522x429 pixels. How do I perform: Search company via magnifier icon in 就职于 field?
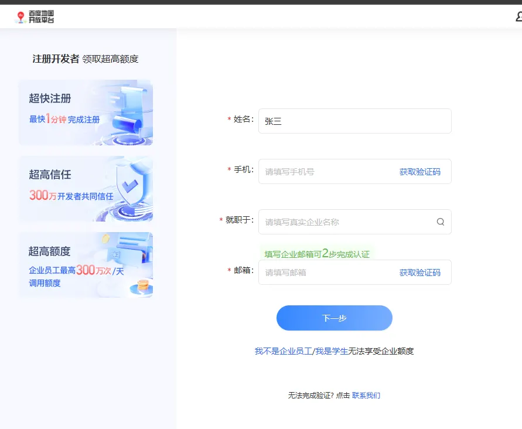pos(441,222)
